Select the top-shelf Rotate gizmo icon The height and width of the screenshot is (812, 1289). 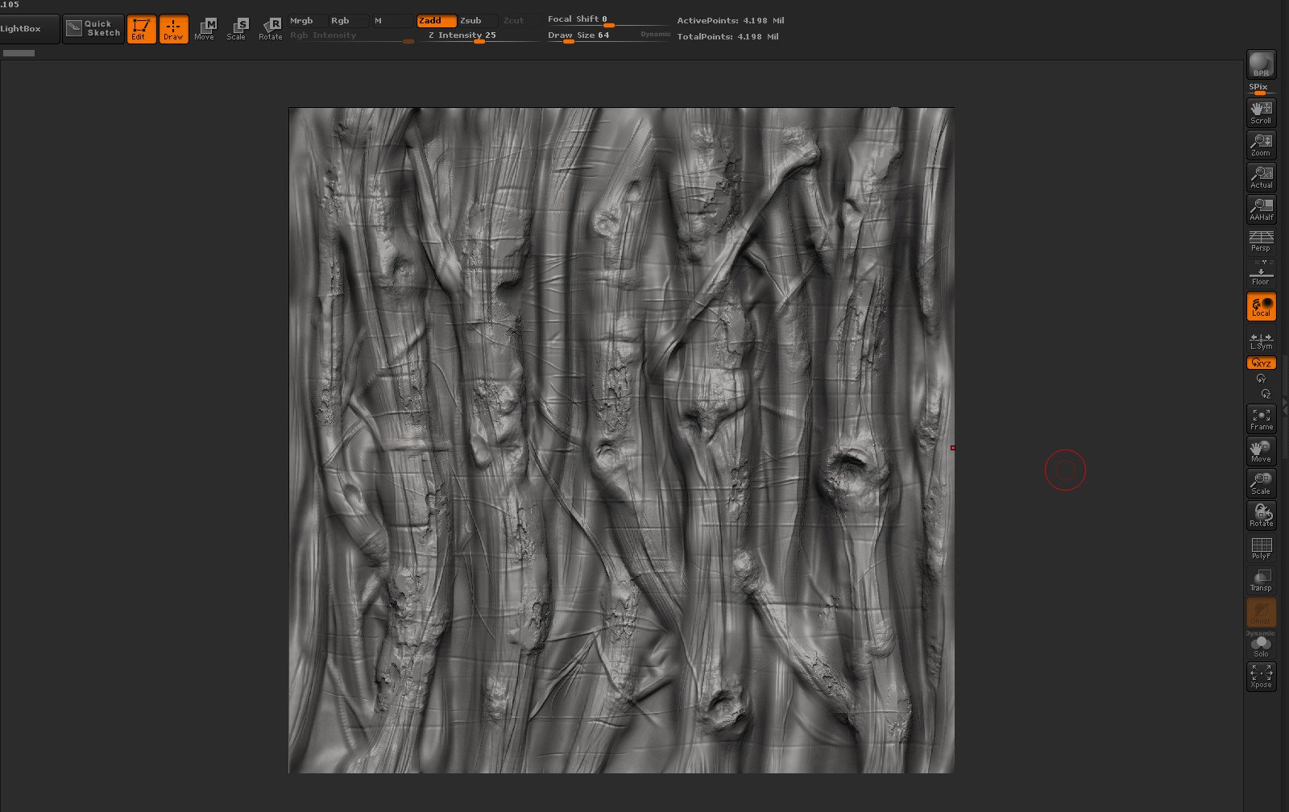271,29
